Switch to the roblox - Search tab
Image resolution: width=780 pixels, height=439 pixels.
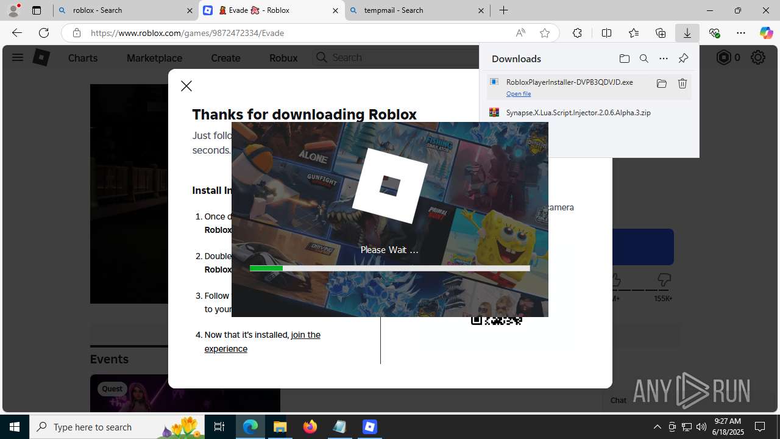pyautogui.click(x=126, y=10)
